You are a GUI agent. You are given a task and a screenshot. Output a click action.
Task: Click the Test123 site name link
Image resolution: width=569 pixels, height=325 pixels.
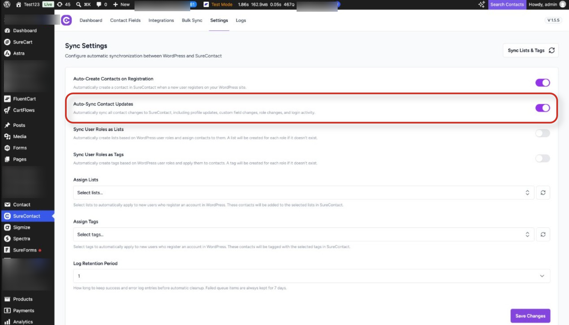pyautogui.click(x=32, y=4)
